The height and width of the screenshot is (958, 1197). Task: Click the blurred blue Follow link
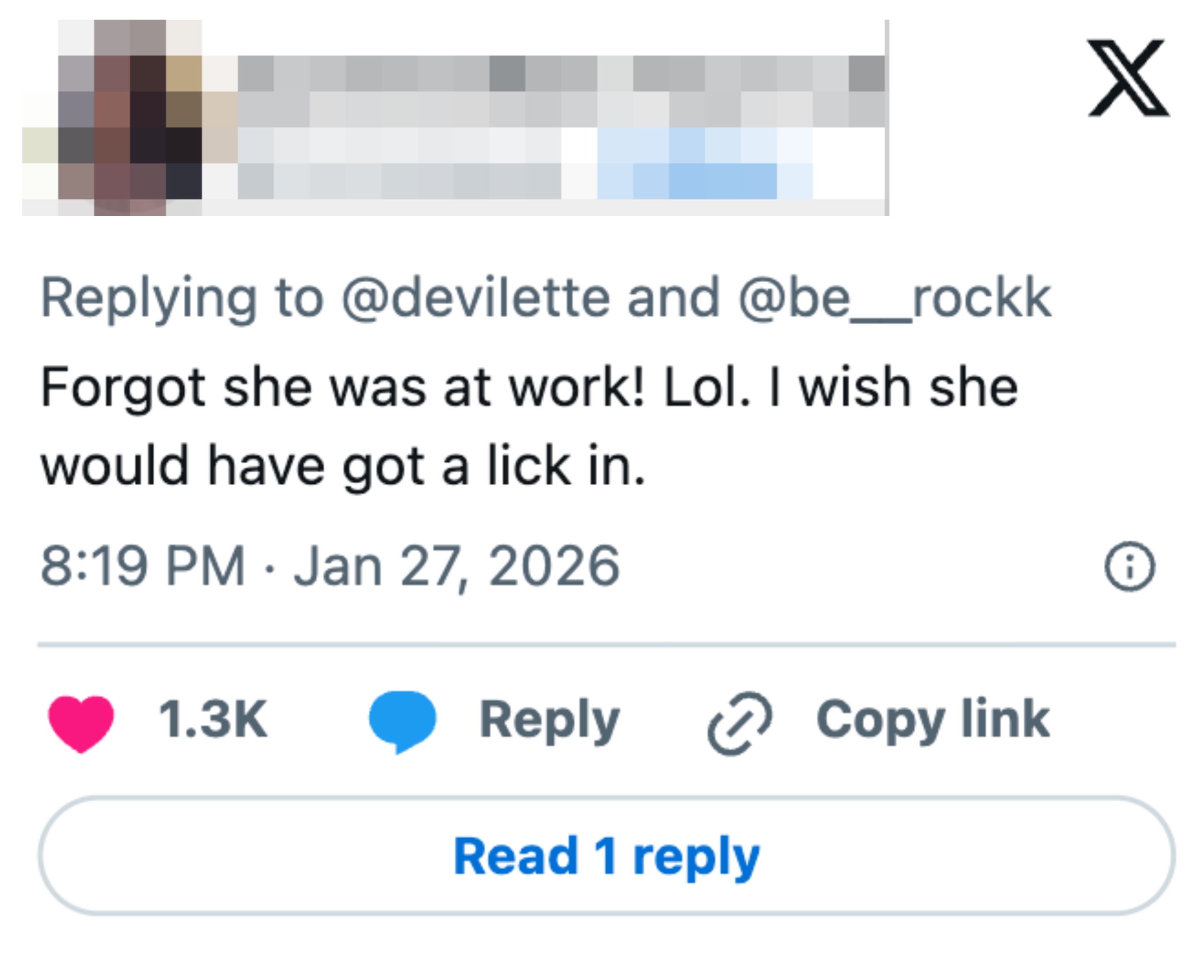coord(705,164)
